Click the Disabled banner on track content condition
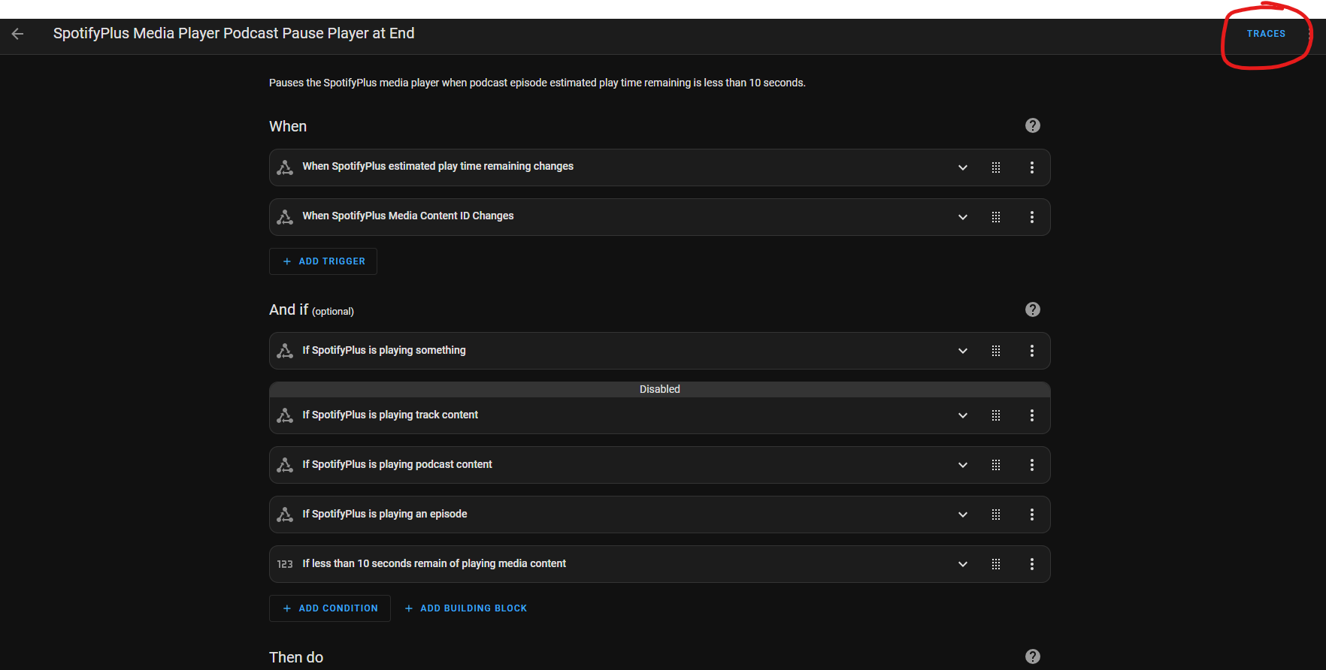1326x670 pixels. (x=660, y=389)
